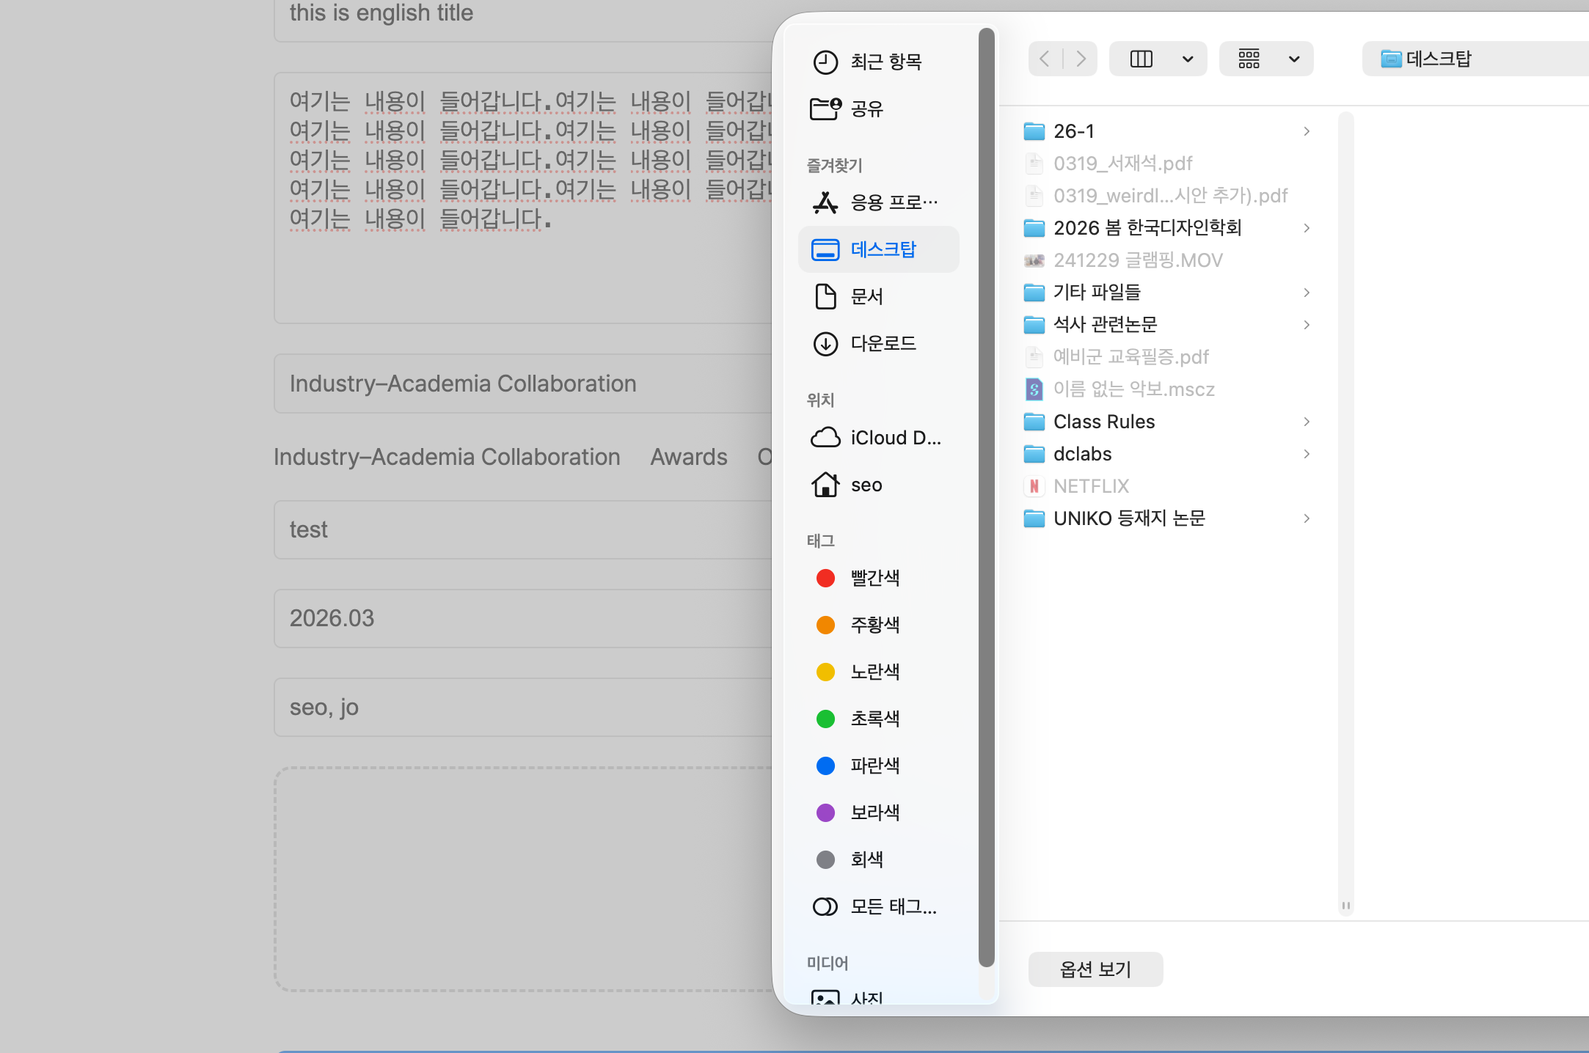The height and width of the screenshot is (1053, 1589).
Task: Select the Awards category tab
Action: [688, 457]
